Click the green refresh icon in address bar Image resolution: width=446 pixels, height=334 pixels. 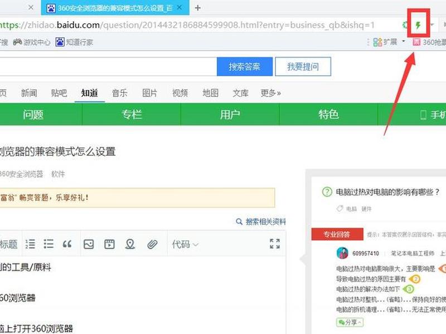[405, 25]
